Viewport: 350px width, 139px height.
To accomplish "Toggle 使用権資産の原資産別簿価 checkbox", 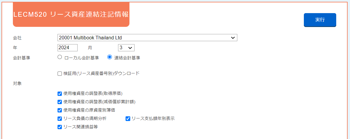I will [60, 110].
